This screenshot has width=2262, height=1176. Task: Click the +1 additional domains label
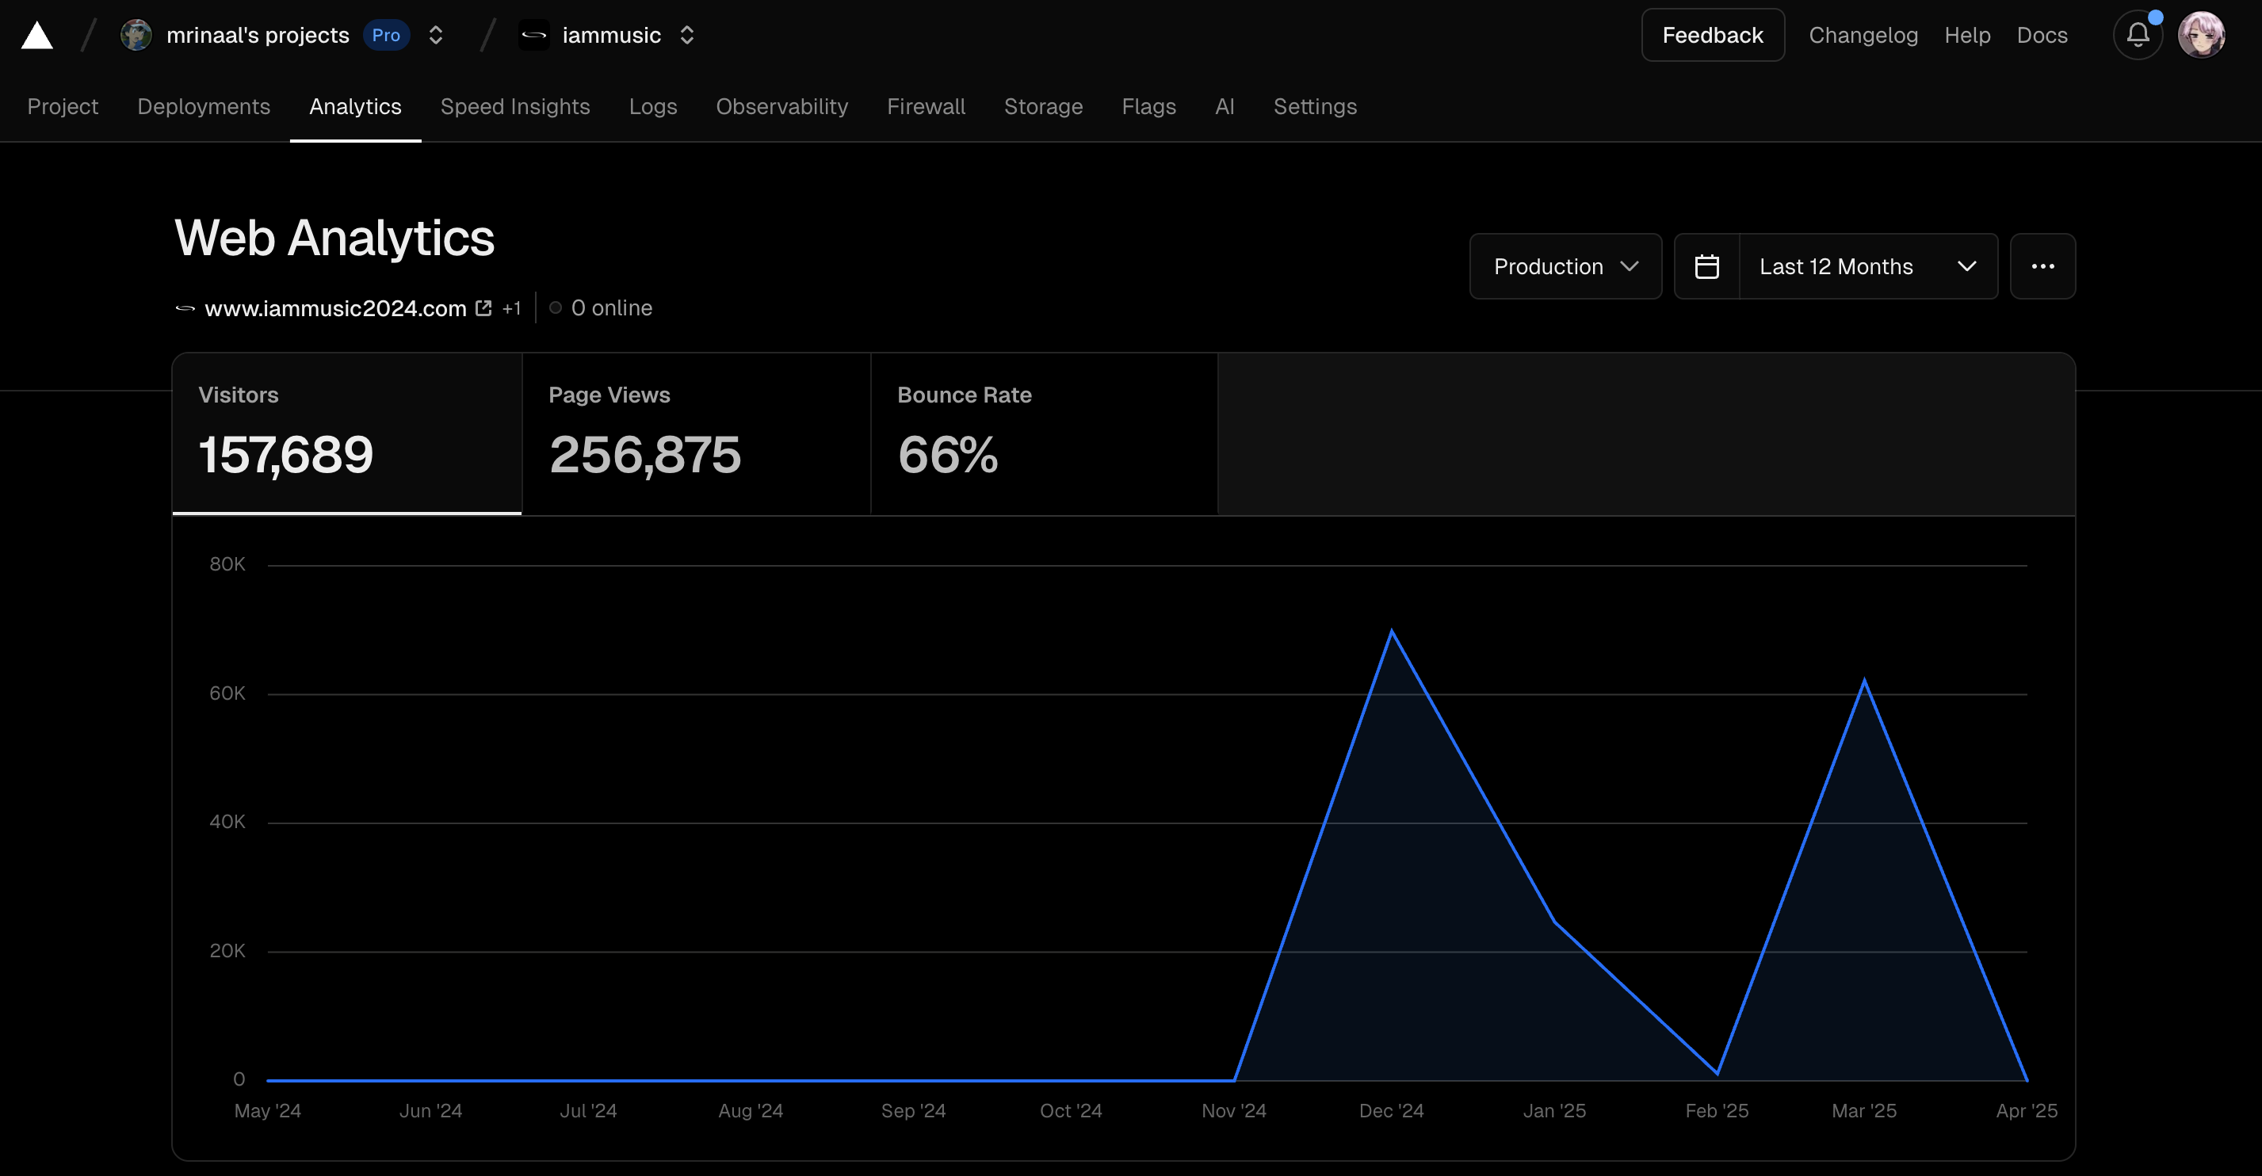coord(512,308)
